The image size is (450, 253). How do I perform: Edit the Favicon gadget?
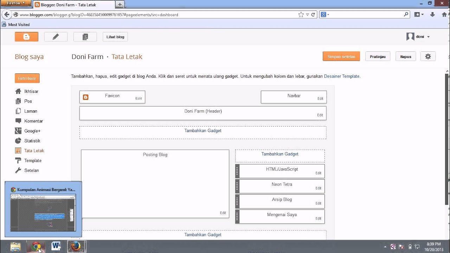tap(139, 98)
